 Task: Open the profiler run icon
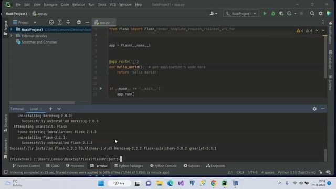point(289,14)
